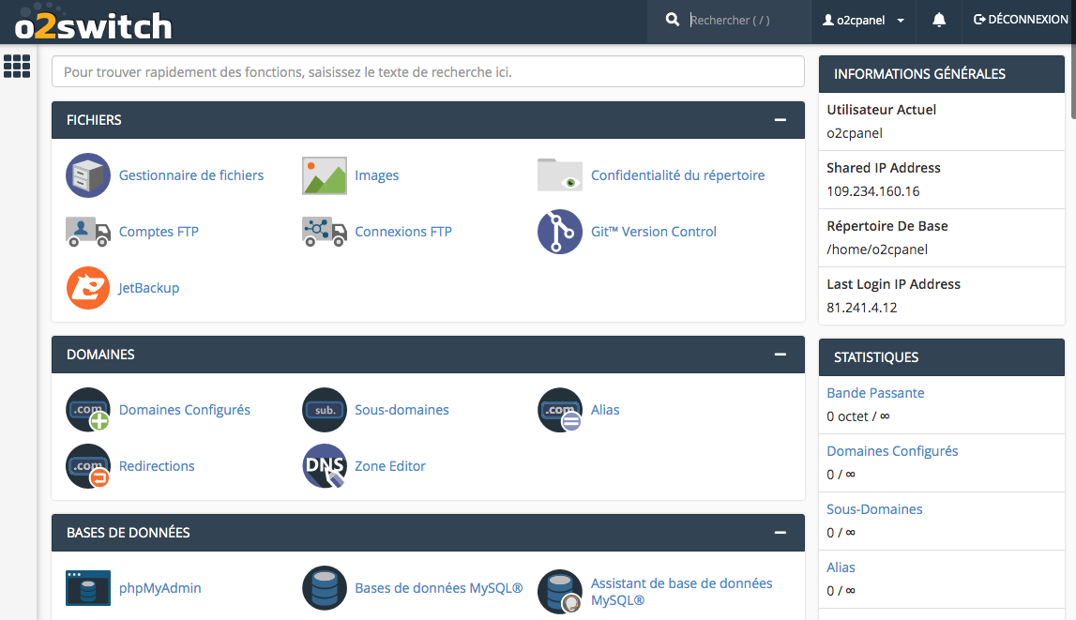Click Alias in Statistiques panel
Viewport: 1076px width, 620px height.
tap(841, 567)
